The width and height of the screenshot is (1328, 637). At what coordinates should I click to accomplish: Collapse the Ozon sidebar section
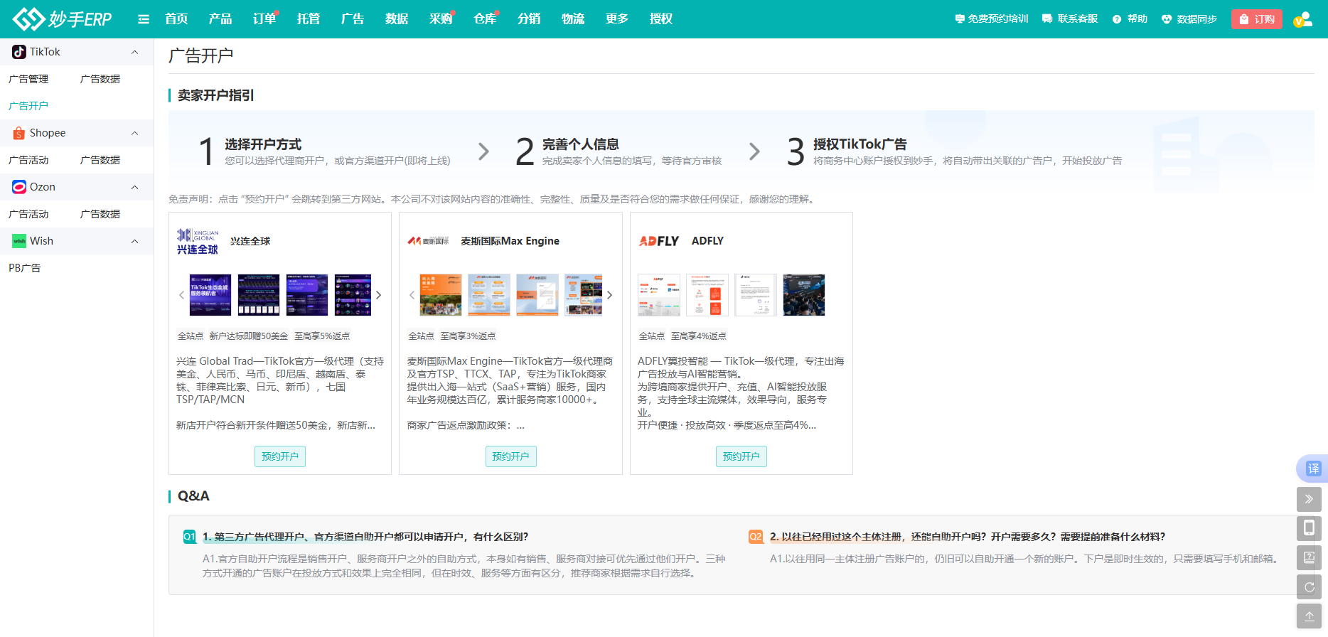(134, 187)
